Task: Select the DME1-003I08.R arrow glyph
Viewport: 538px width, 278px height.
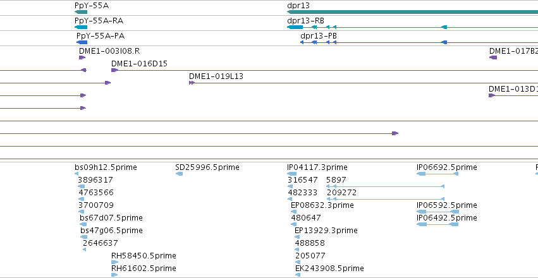Action: (x=82, y=57)
